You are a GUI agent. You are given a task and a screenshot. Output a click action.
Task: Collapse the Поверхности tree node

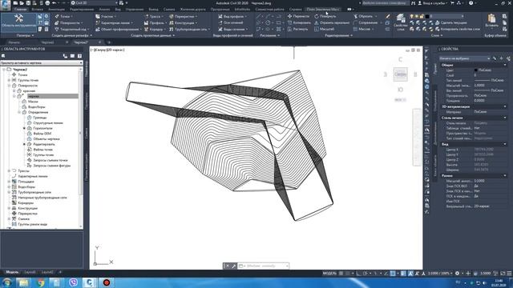(9, 86)
